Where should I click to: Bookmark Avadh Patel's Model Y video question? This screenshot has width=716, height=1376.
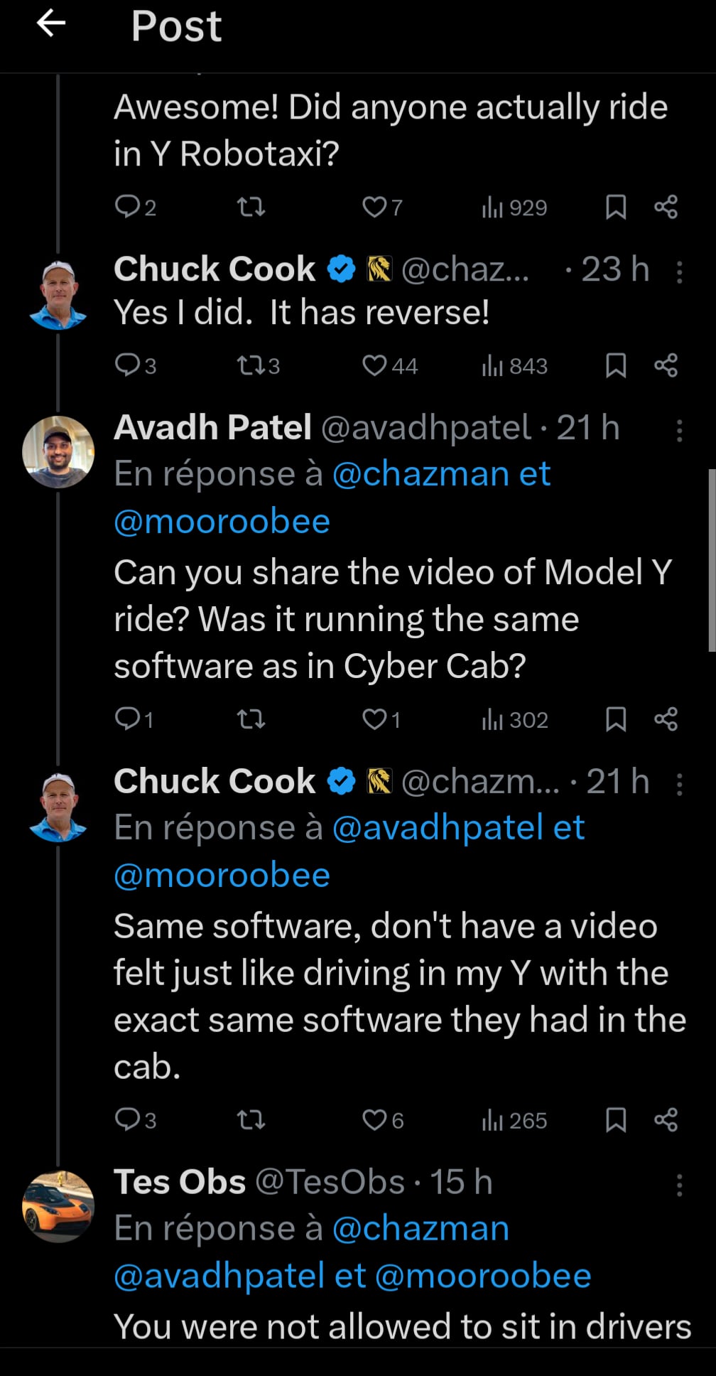615,720
